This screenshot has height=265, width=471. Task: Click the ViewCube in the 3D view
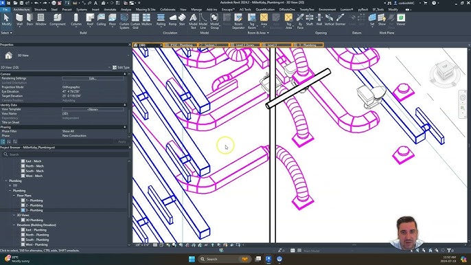[444, 71]
